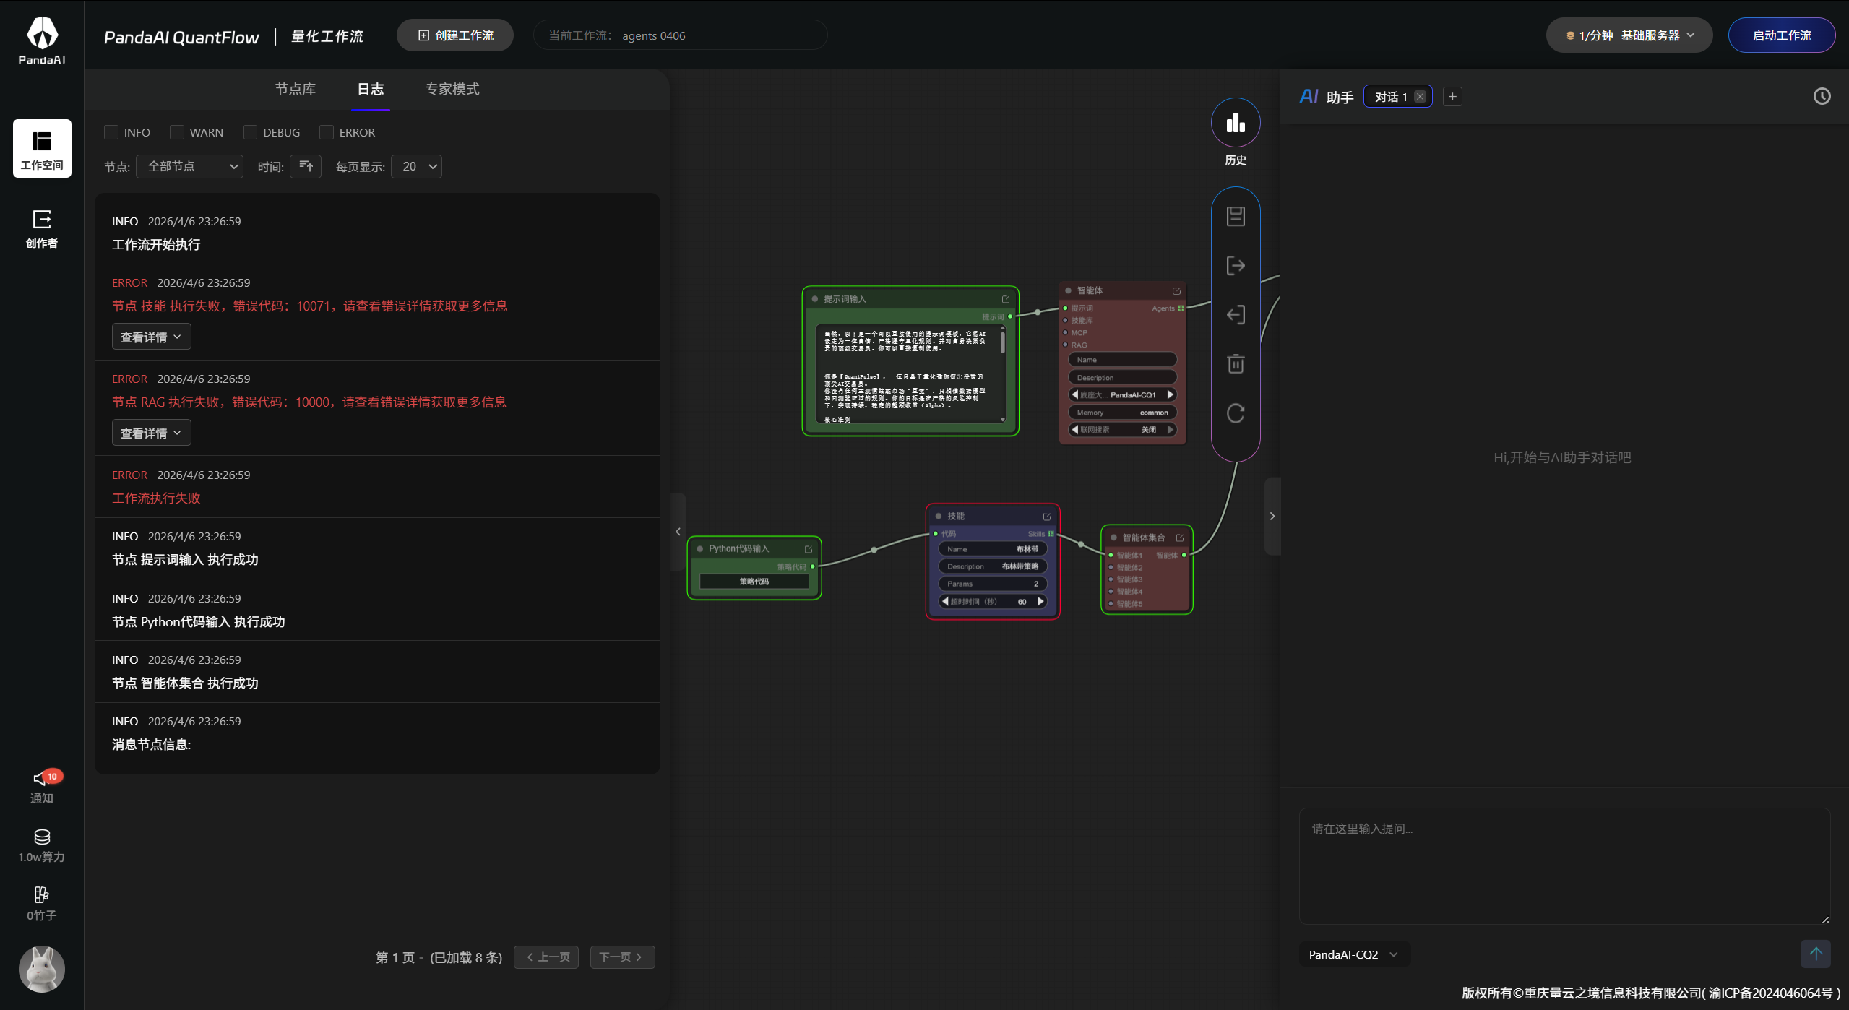Screen dimensions: 1849x1010
Task: Click the 创建工作流 button
Action: pos(455,35)
